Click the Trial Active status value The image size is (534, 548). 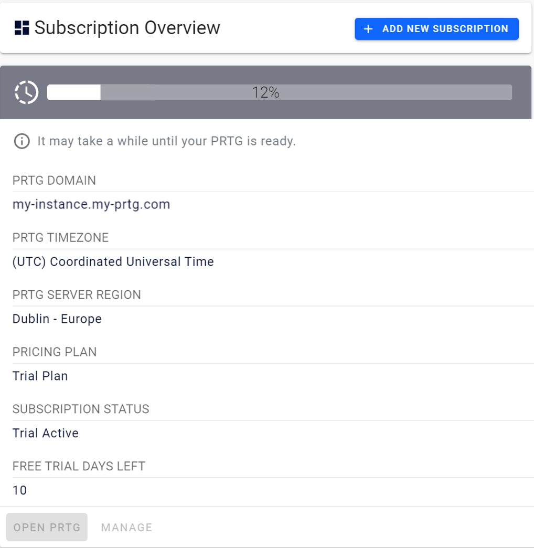[x=46, y=433]
